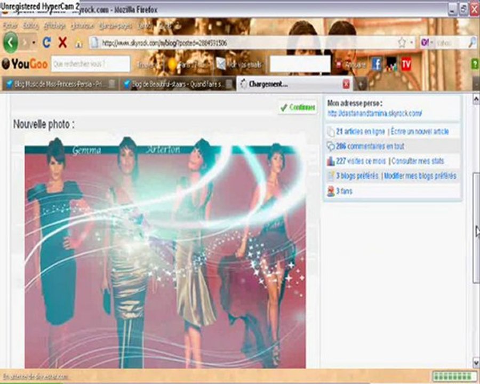The height and width of the screenshot is (384, 480).
Task: Open the red TV toolbar icon
Action: [406, 65]
